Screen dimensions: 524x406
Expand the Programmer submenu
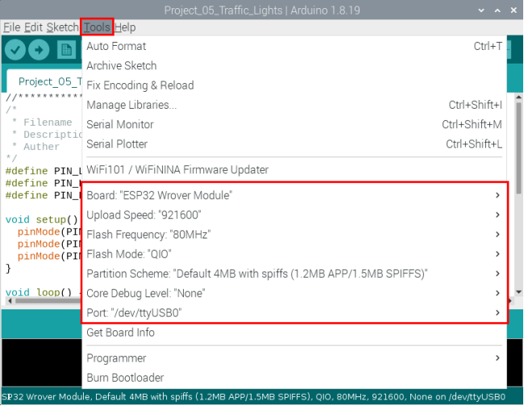(294, 358)
